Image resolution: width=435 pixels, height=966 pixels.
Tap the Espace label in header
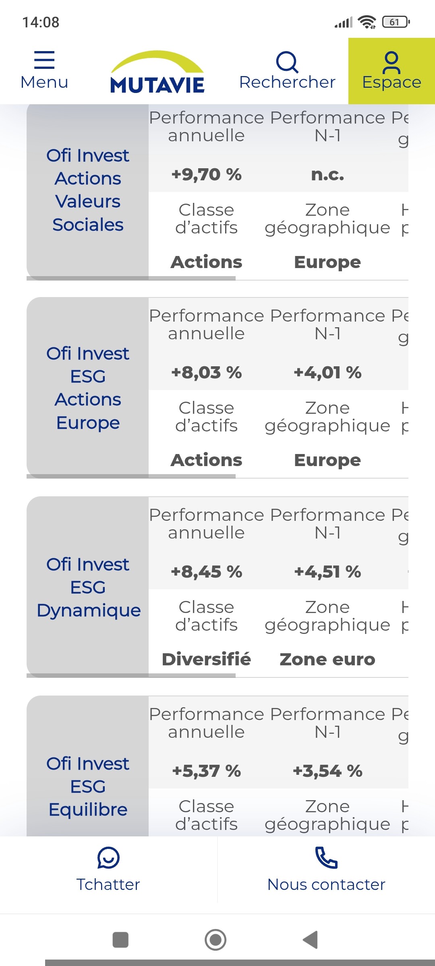tap(391, 82)
